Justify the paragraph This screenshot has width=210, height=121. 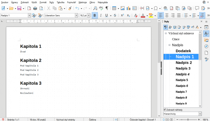[179, 16]
